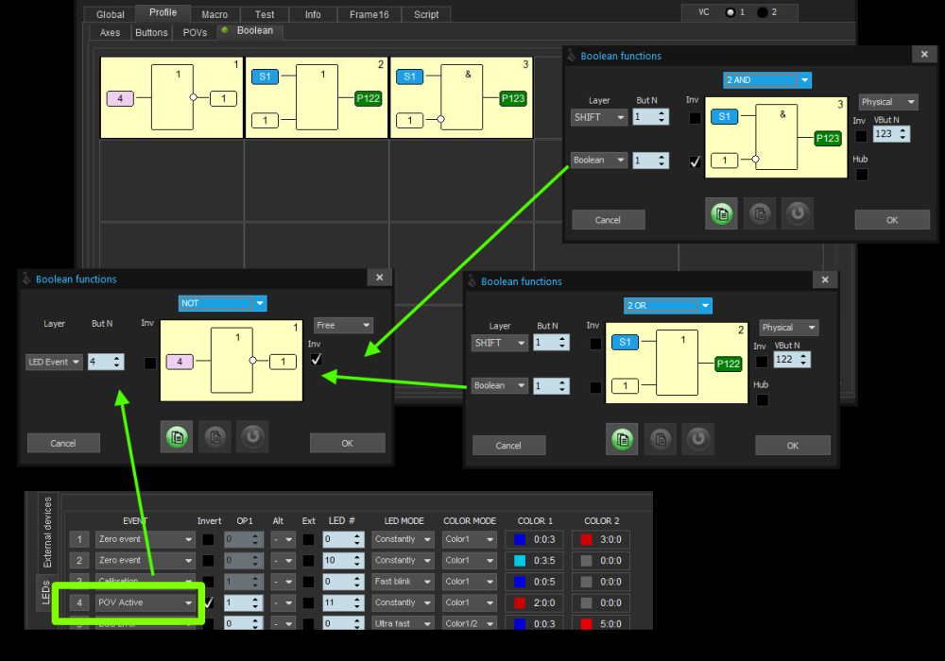
Task: Open SHIFT layer dropdown in 2 OR dialog
Action: 500,343
